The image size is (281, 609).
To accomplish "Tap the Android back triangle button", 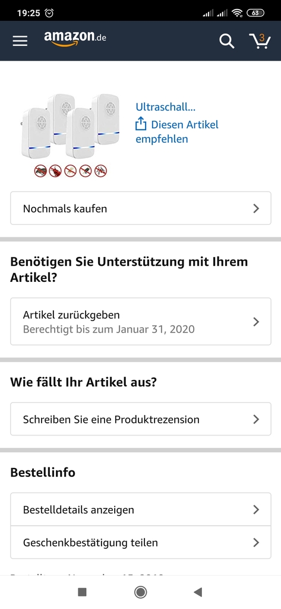I will point(198,592).
